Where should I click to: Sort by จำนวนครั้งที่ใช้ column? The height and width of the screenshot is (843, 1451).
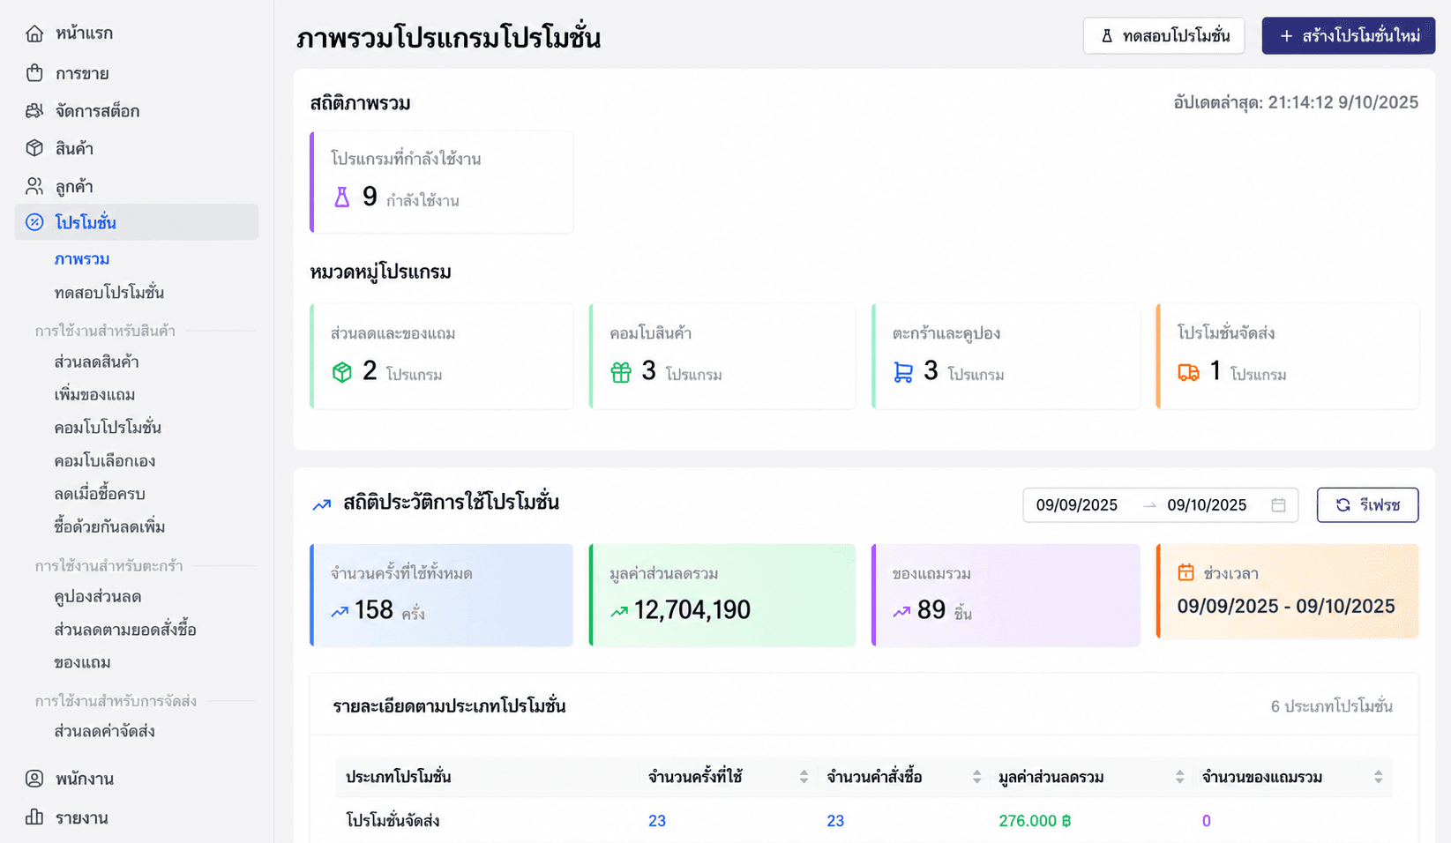click(804, 777)
